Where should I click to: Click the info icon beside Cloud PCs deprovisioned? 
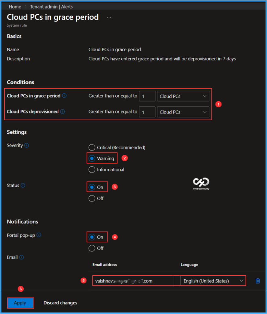click(63, 112)
